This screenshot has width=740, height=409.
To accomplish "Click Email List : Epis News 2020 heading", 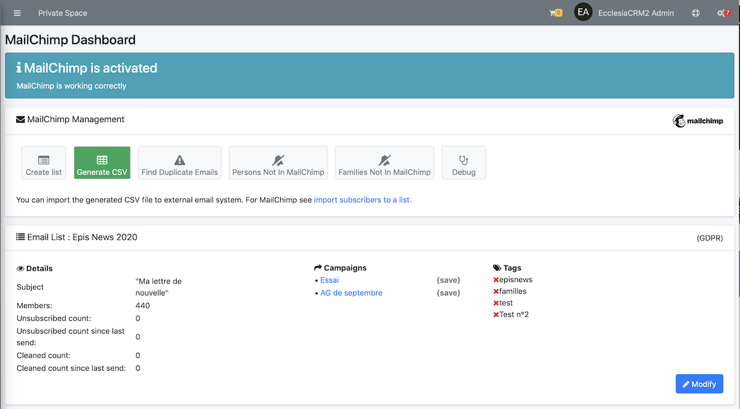I will 77,237.
